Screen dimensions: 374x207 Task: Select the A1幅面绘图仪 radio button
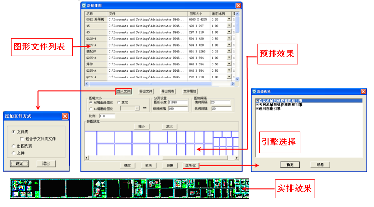[x=91, y=109]
